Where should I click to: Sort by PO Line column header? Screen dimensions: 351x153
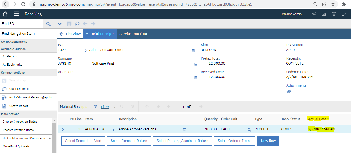point(76,119)
